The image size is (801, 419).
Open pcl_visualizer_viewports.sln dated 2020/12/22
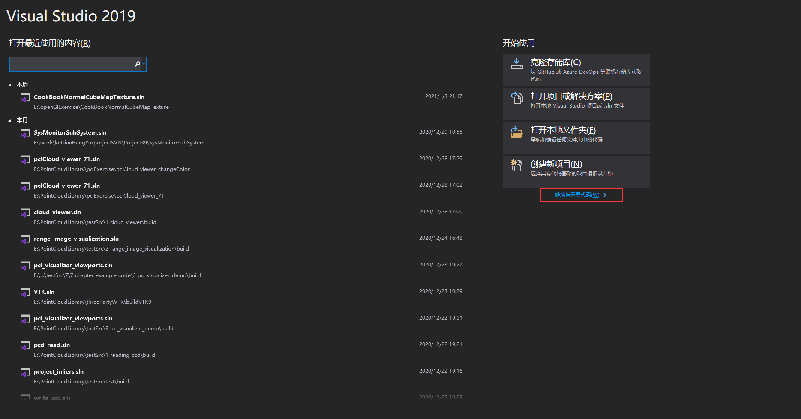click(x=73, y=318)
